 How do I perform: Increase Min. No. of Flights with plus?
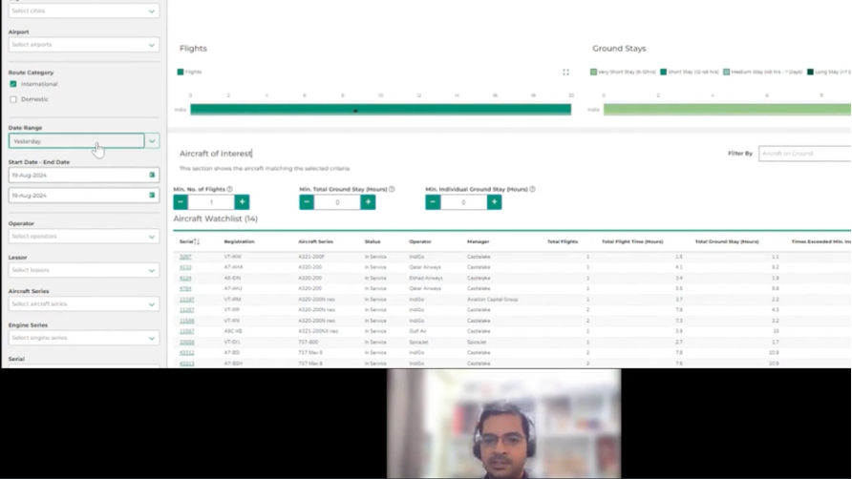coord(242,202)
